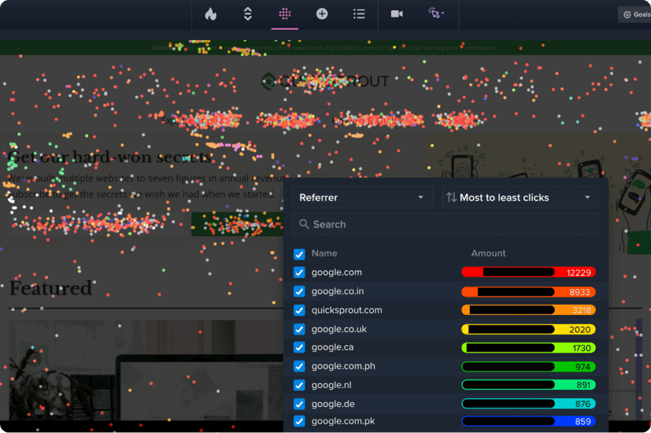Toggle the Name header select-all checkbox
The width and height of the screenshot is (651, 433).
(299, 253)
